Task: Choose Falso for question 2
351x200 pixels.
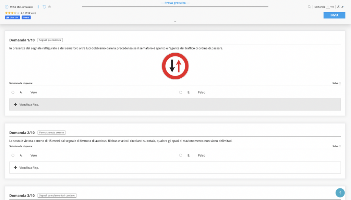Action: pyautogui.click(x=181, y=155)
